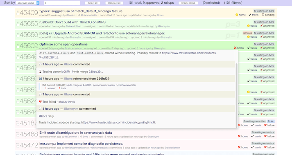
Task: Click the blue arrows of the sort selector
Action: pyautogui.click(x=38, y=3)
